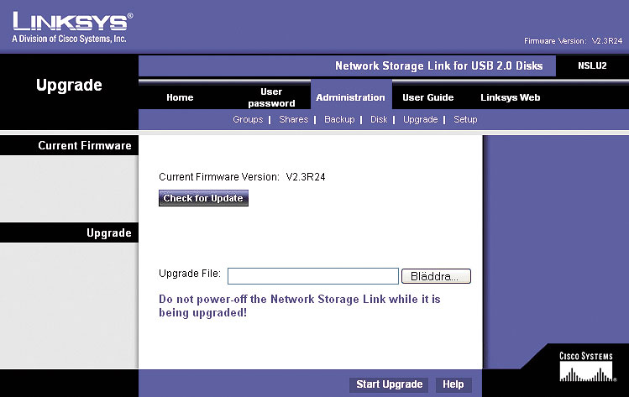Click the Cisco Systems logo

(x=586, y=367)
